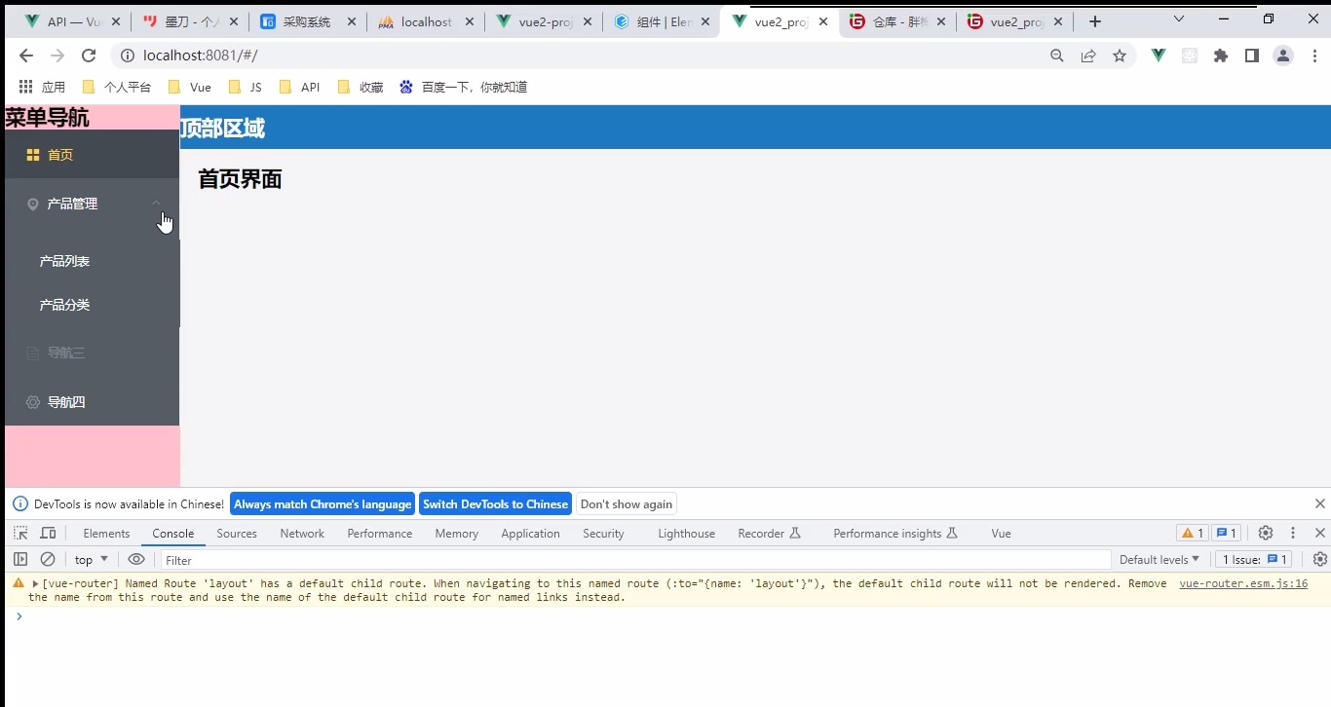Click the location pin icon beside 产品管理

(x=32, y=204)
